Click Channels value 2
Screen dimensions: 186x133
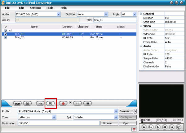click(x=166, y=62)
